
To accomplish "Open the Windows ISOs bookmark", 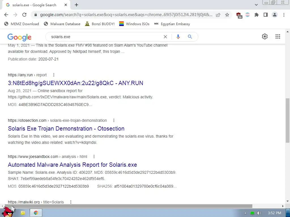I will coord(134,24).
